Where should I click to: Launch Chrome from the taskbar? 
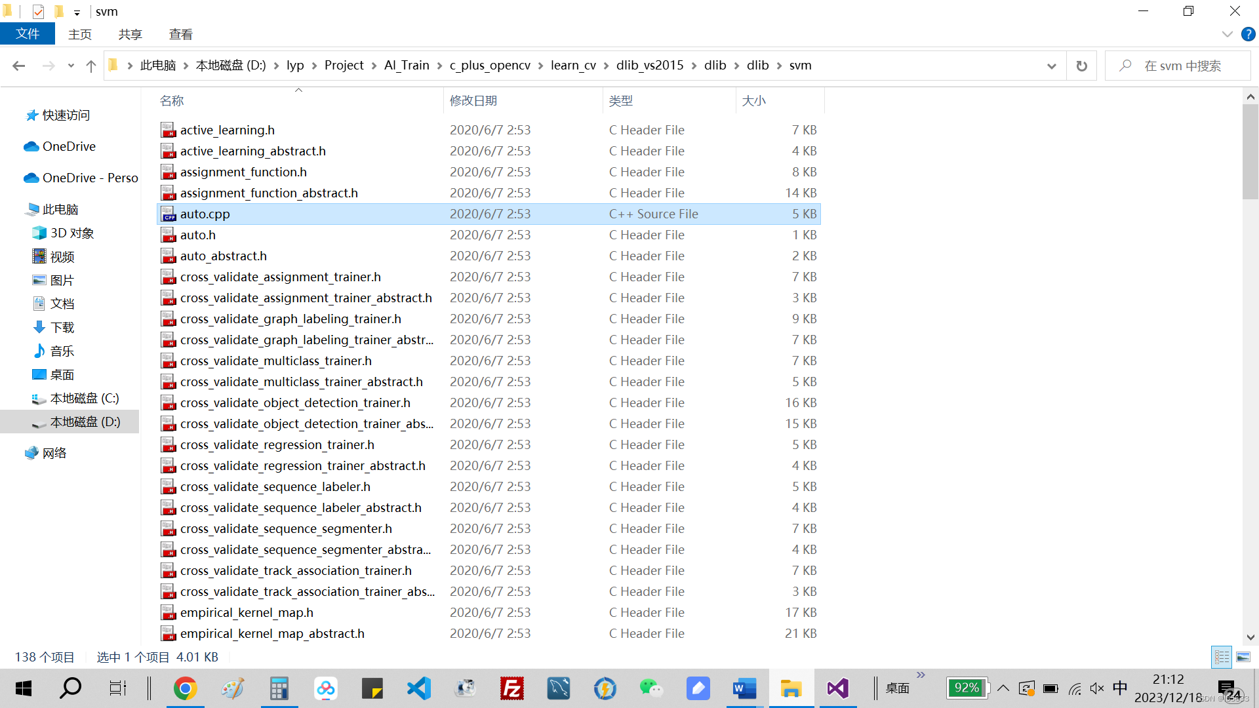[186, 688]
